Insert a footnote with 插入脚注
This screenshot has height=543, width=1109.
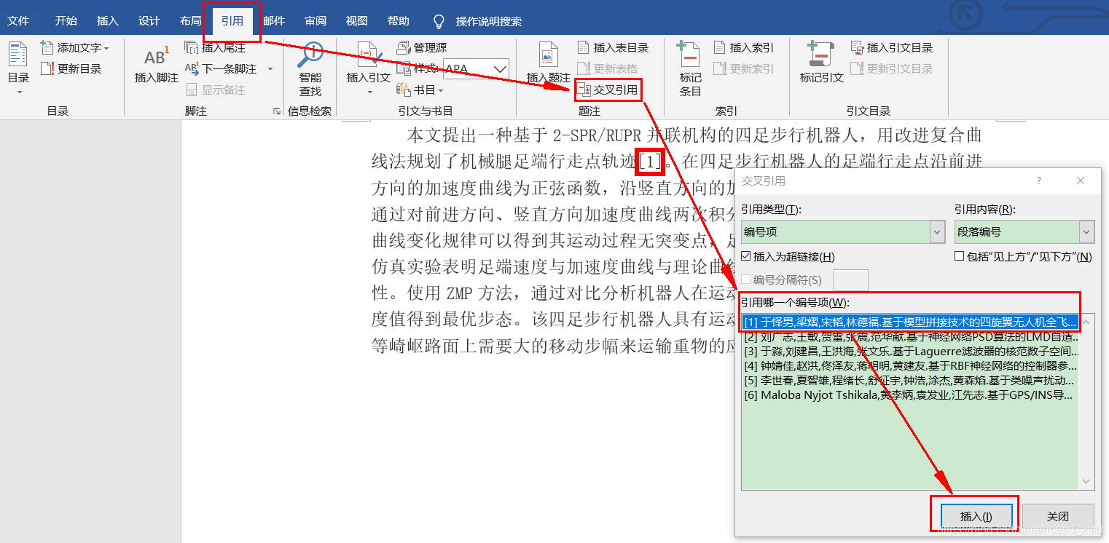coord(156,66)
